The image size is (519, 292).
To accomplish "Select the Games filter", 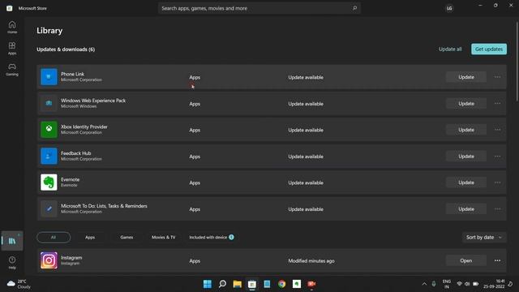I will (x=127, y=238).
